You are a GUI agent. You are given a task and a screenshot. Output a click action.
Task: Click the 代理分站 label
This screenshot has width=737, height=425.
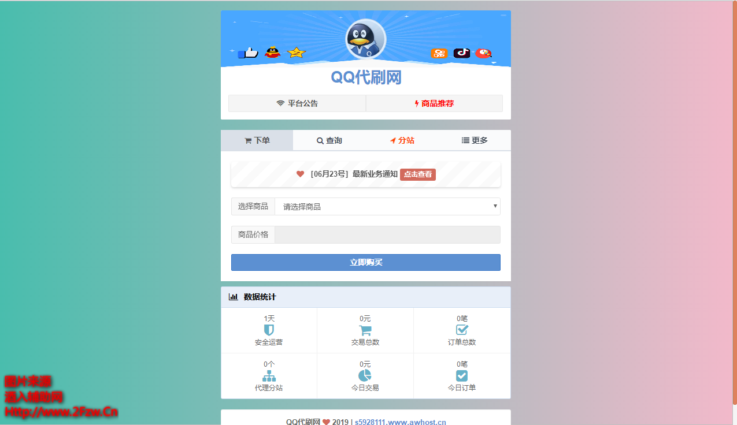[269, 388]
